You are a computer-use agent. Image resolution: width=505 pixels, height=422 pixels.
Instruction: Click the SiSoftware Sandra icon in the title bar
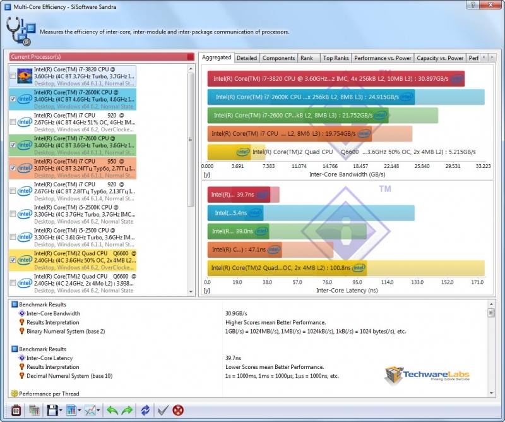[x=8, y=7]
